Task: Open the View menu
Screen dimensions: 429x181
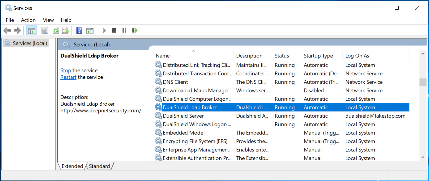Action: 48,20
